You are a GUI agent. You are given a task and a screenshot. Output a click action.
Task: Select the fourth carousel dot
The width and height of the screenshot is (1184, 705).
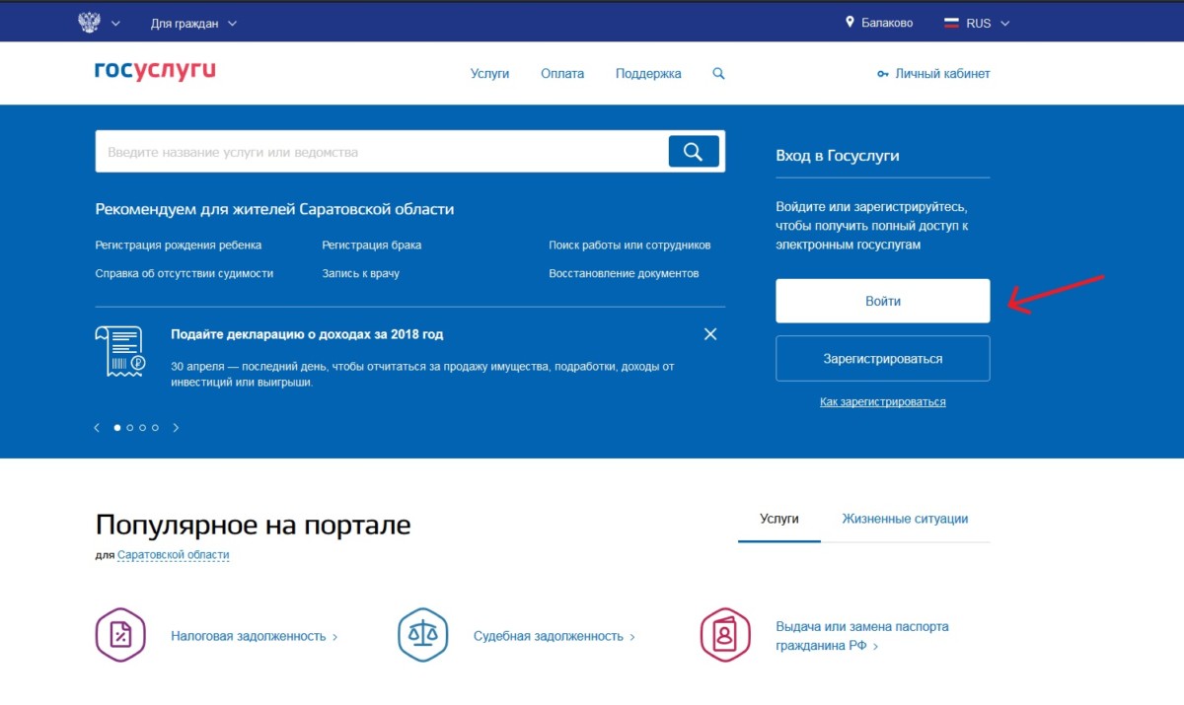[155, 428]
